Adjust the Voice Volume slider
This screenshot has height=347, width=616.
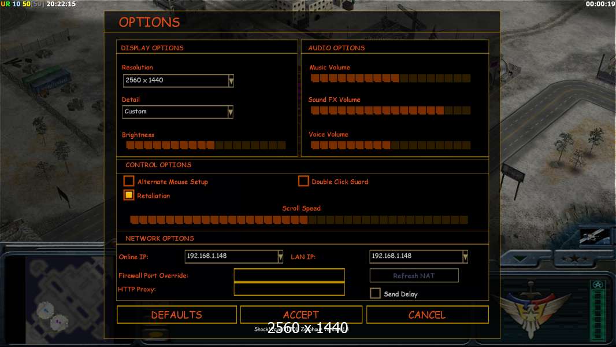click(x=391, y=145)
